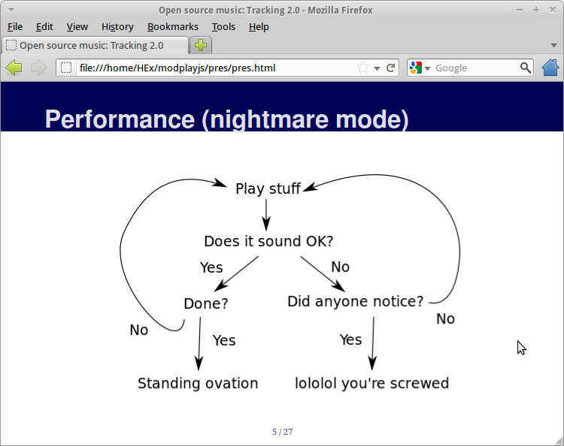Open the window menu arrow in the title bar
The image size is (564, 446).
pos(11,10)
